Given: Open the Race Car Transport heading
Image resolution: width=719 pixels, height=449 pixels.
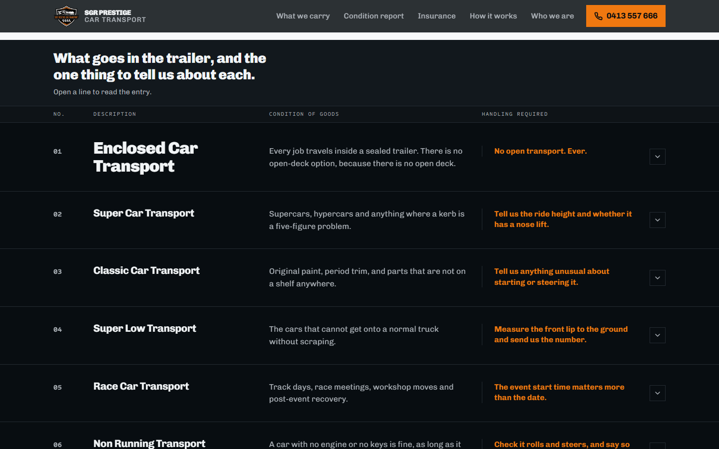Looking at the screenshot, I should [x=141, y=387].
